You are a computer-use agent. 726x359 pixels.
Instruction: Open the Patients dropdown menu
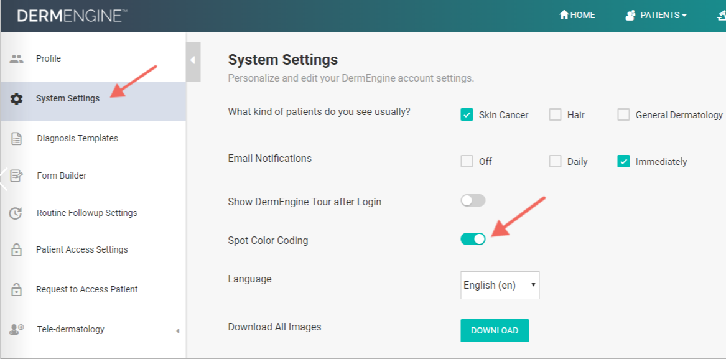[656, 15]
